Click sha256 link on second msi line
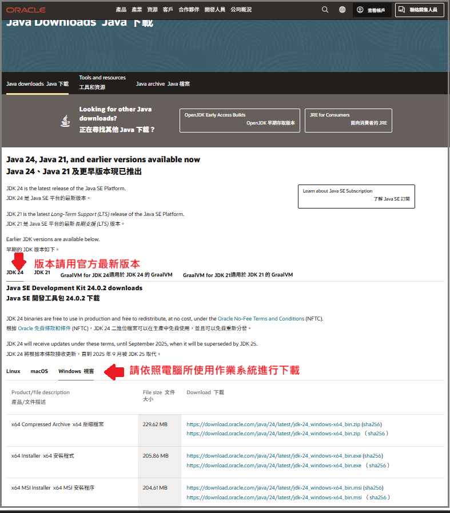The height and width of the screenshot is (513, 450). (x=378, y=498)
